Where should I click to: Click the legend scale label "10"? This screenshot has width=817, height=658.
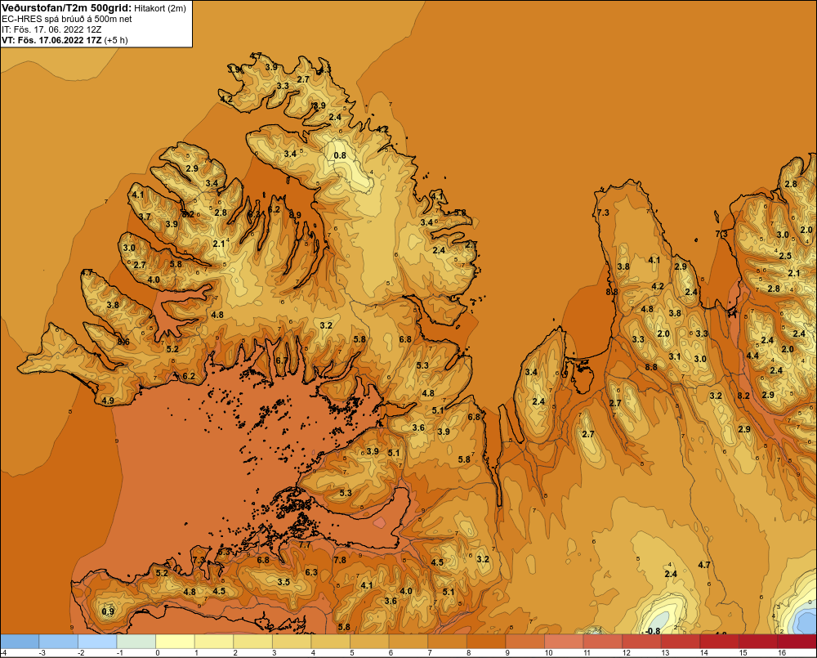[548, 653]
